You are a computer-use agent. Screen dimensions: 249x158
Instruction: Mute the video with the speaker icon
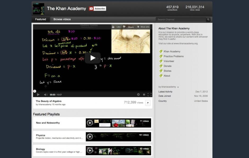[x=46, y=95]
